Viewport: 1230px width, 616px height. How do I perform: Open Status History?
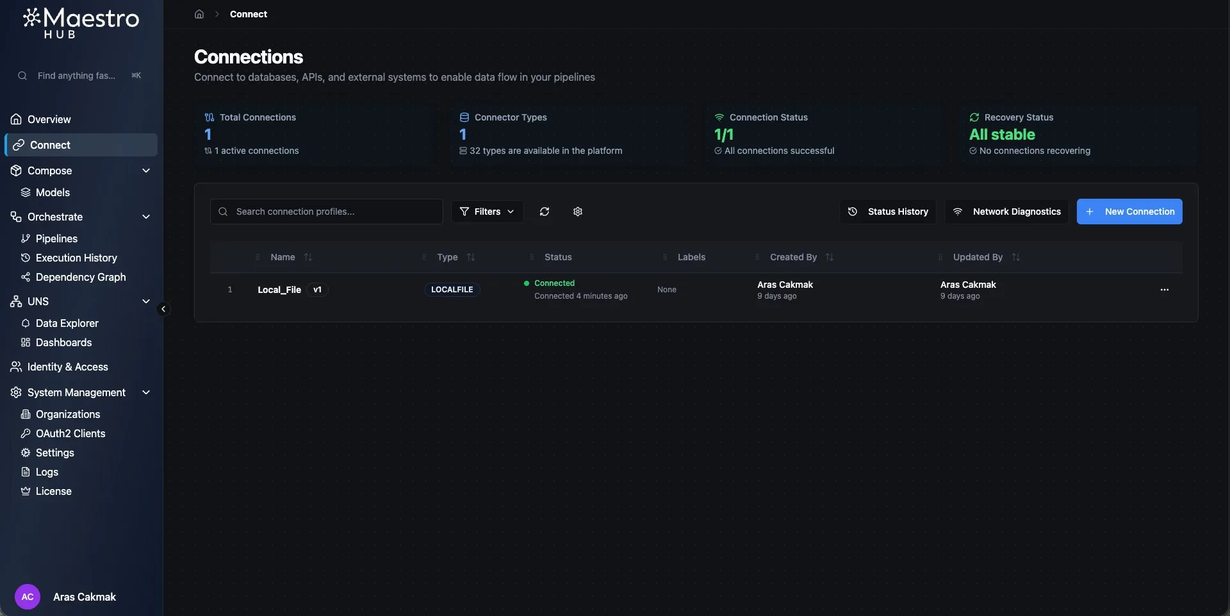[888, 212]
